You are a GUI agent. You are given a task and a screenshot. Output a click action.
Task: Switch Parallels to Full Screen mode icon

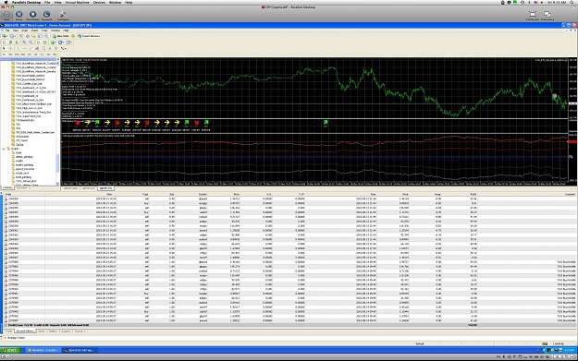click(533, 15)
